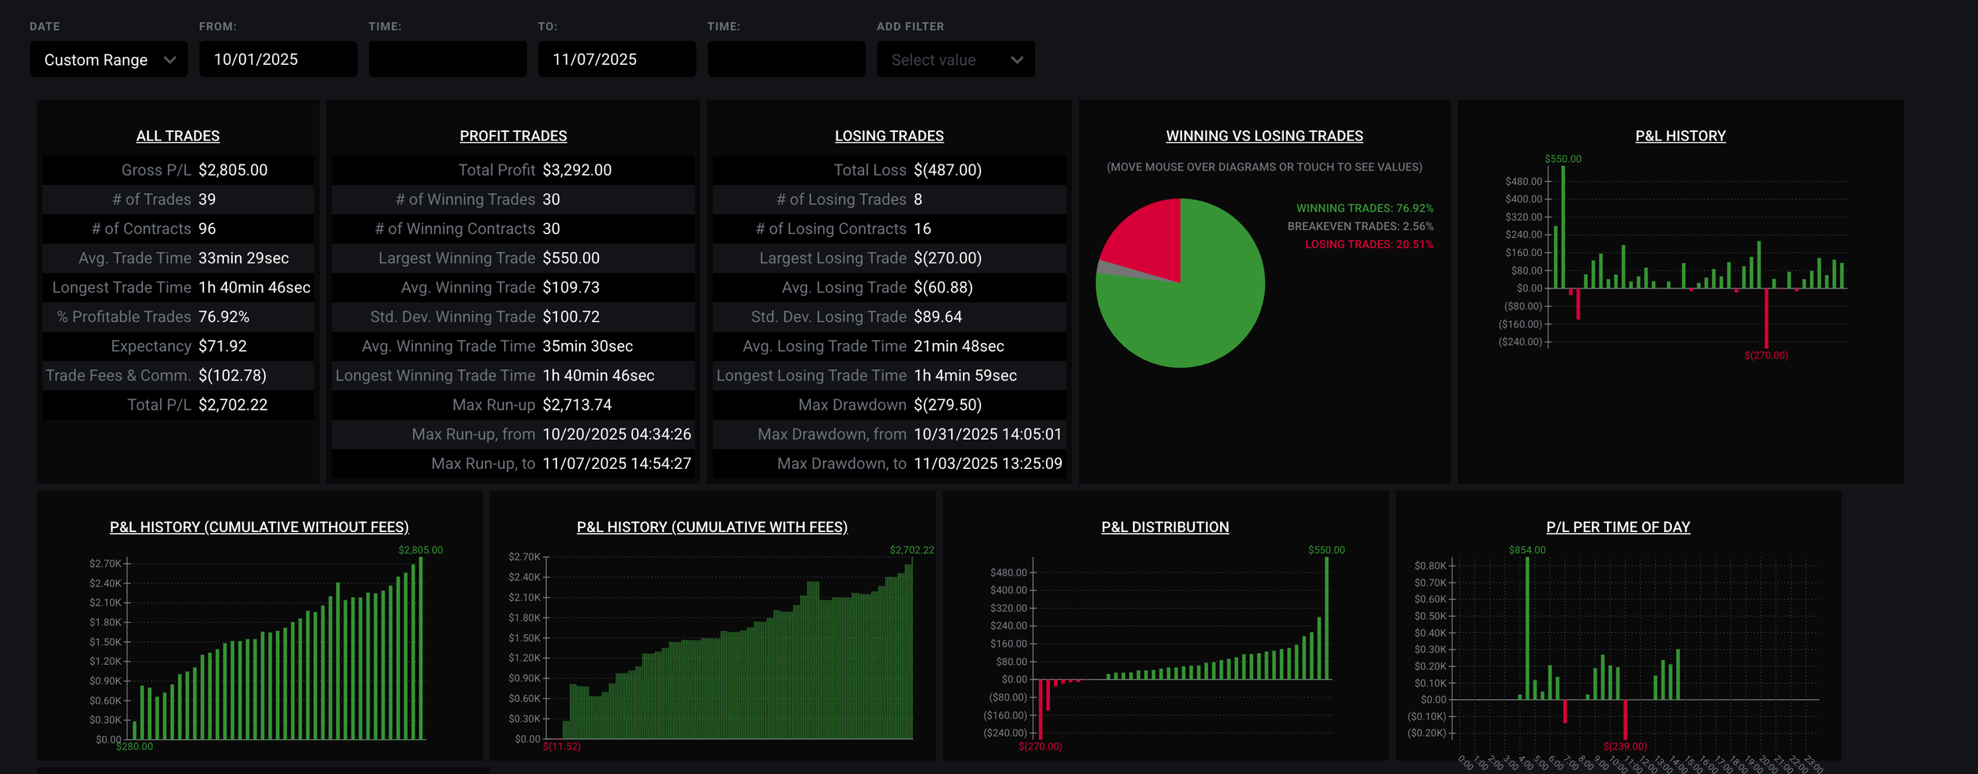Click the P&L HISTORY chart title
This screenshot has width=1978, height=774.
(1680, 135)
